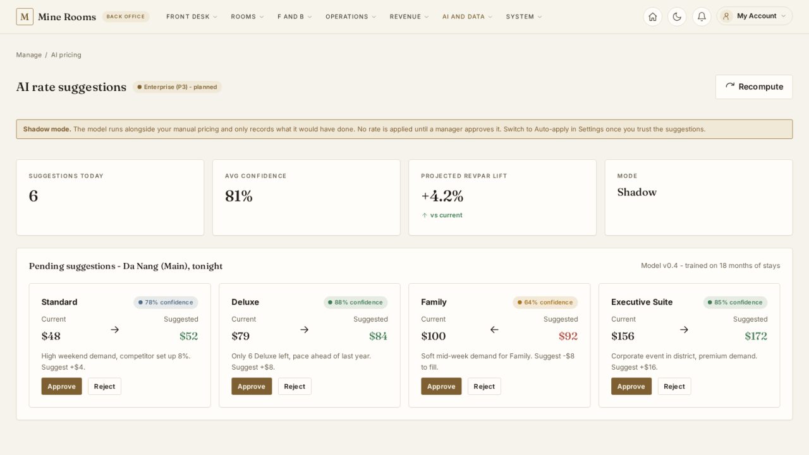Viewport: 809px width, 455px height.
Task: Click the suggested $172 Executive rate
Action: pyautogui.click(x=756, y=336)
